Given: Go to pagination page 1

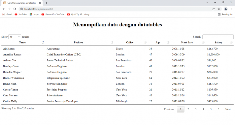Looking at the screenshot, I should [181, 109].
